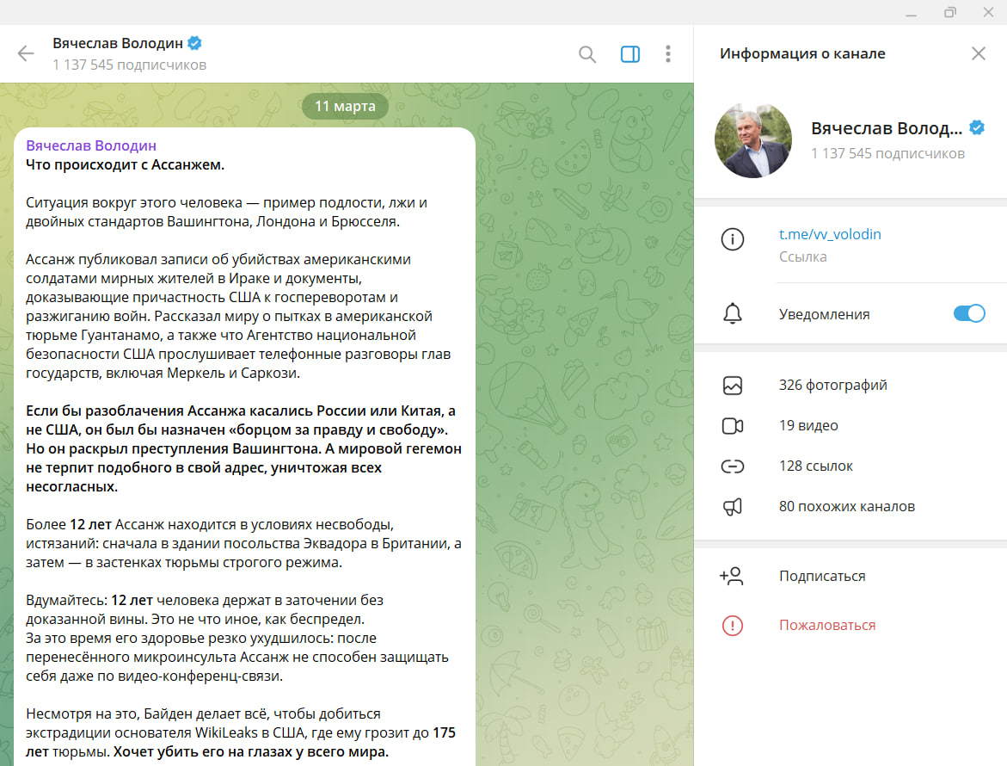Viewport: 1007px width, 766px height.
Task: Click the photos icon
Action: 732,385
